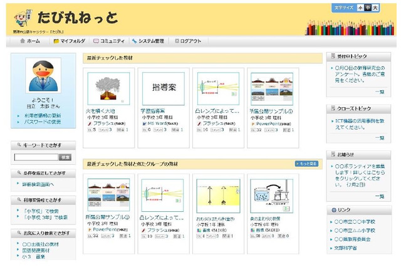The image size is (401, 267).
Task: Open the おもりのはたらき thumbnail
Action: [x=218, y=196]
